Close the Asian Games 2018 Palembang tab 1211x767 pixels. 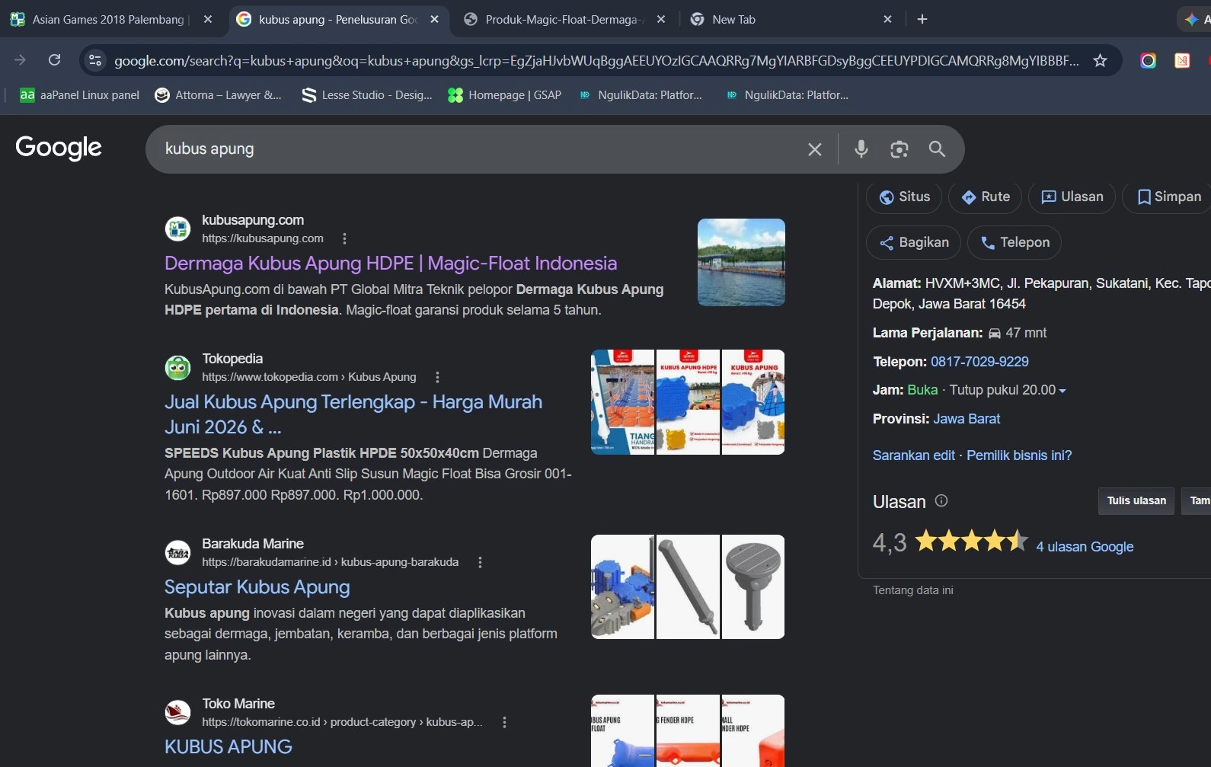(208, 19)
